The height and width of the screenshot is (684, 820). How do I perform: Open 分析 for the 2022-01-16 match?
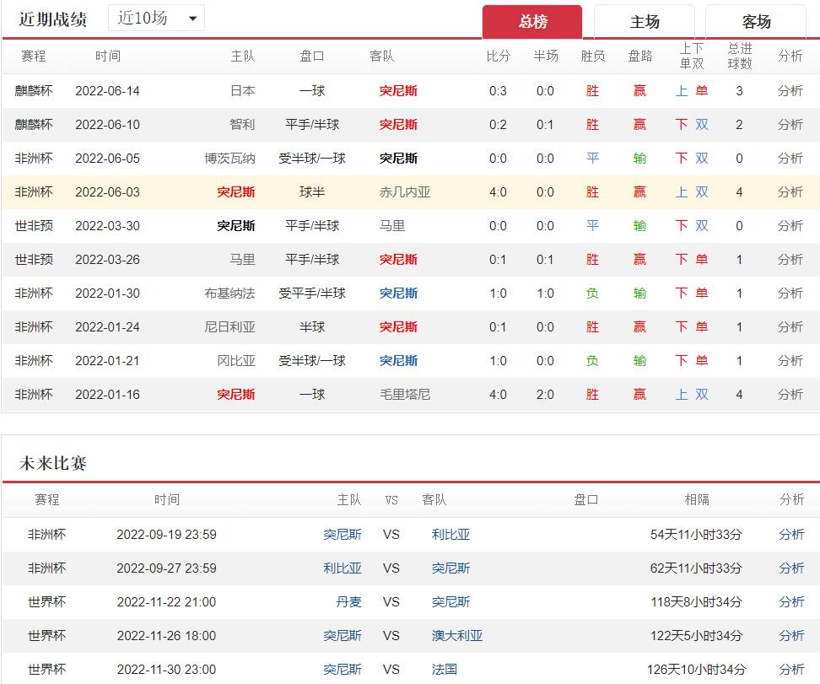point(790,395)
